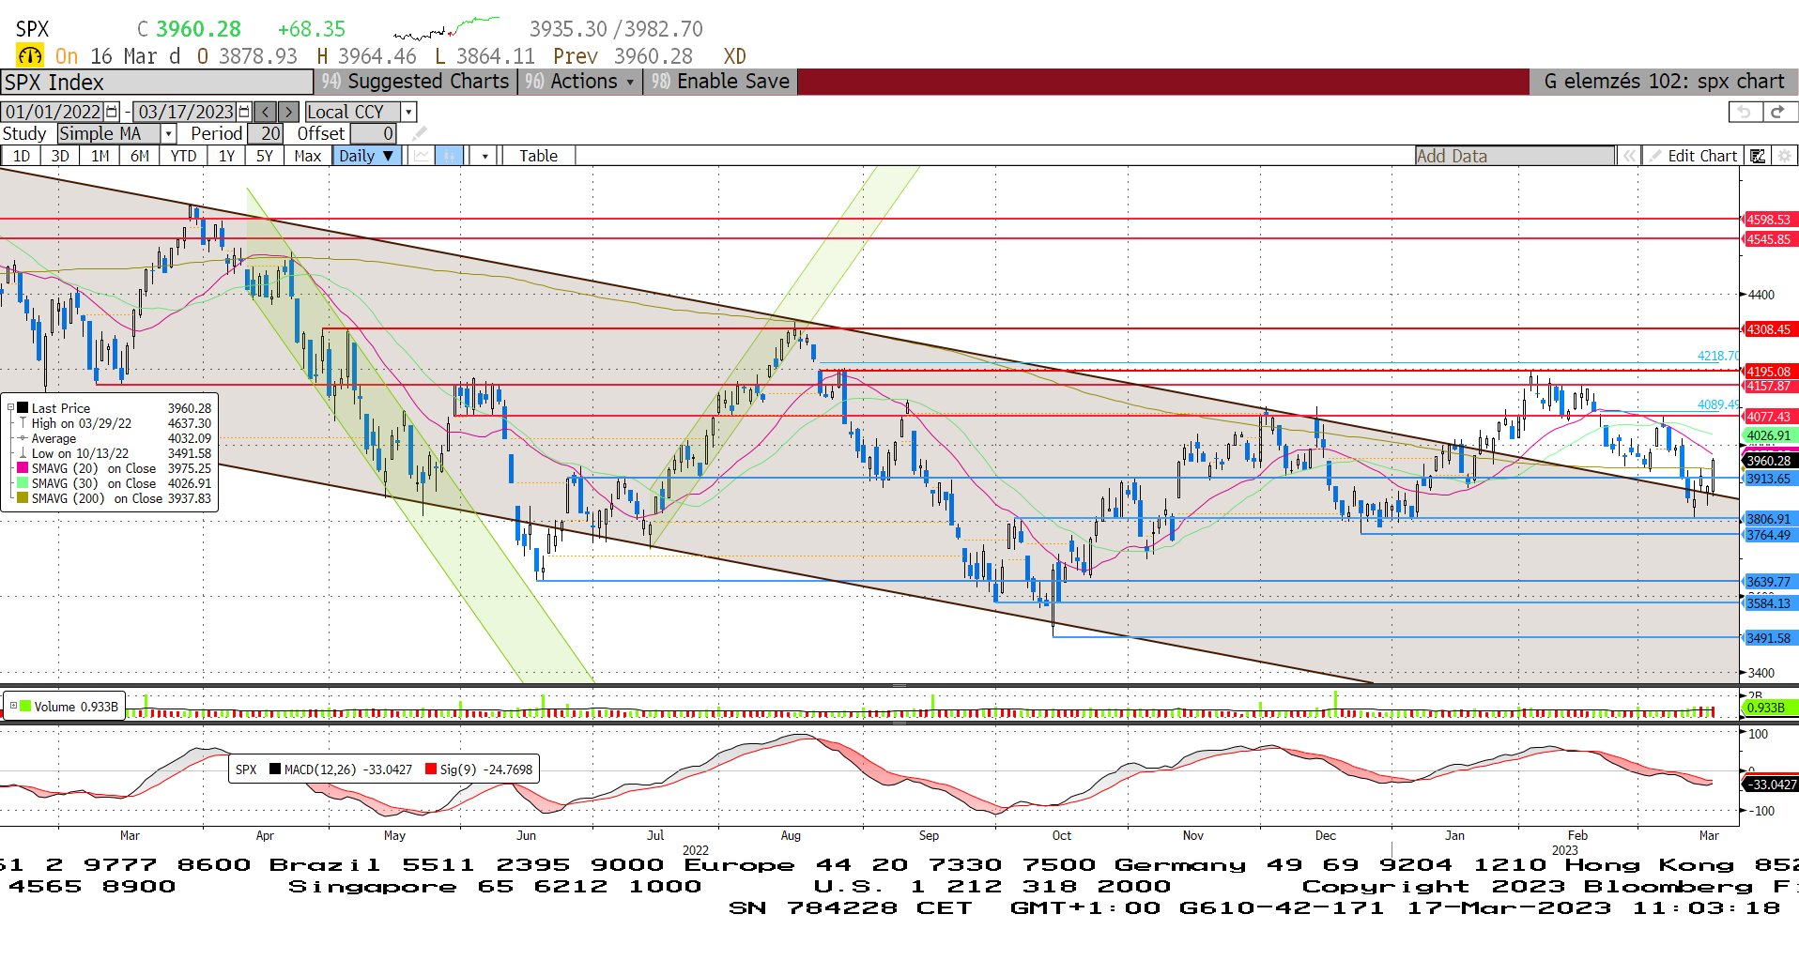1799x960 pixels.
Task: Open the Simple MA study dropdown
Action: 168,133
